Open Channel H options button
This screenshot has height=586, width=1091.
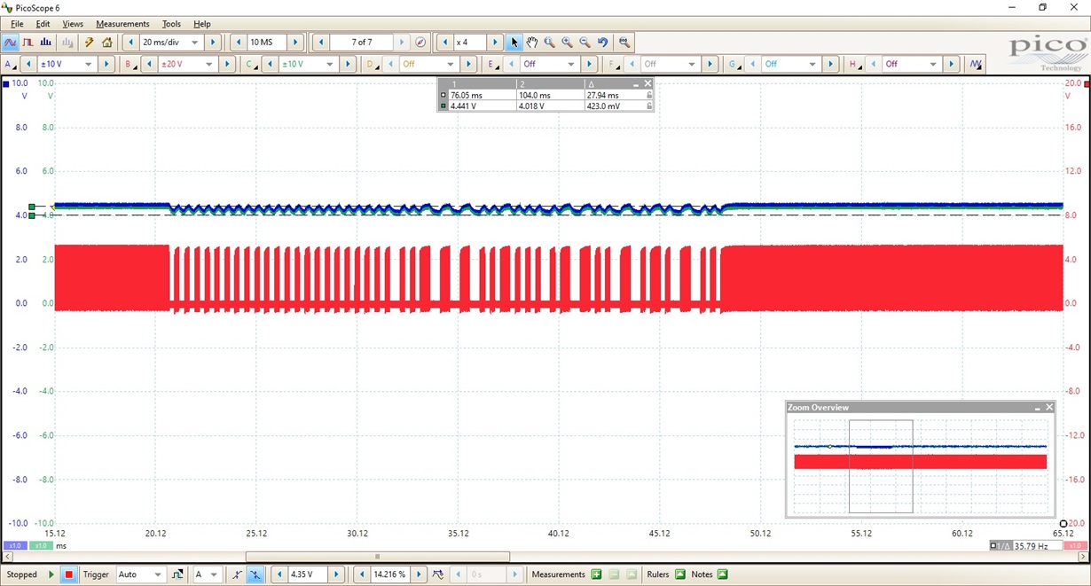coord(855,64)
